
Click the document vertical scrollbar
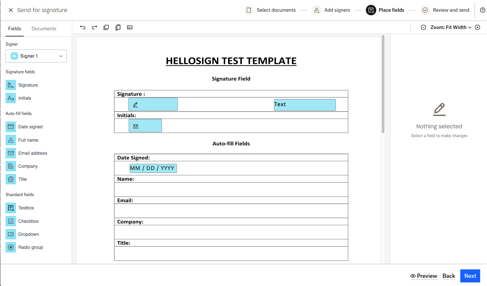[383, 84]
